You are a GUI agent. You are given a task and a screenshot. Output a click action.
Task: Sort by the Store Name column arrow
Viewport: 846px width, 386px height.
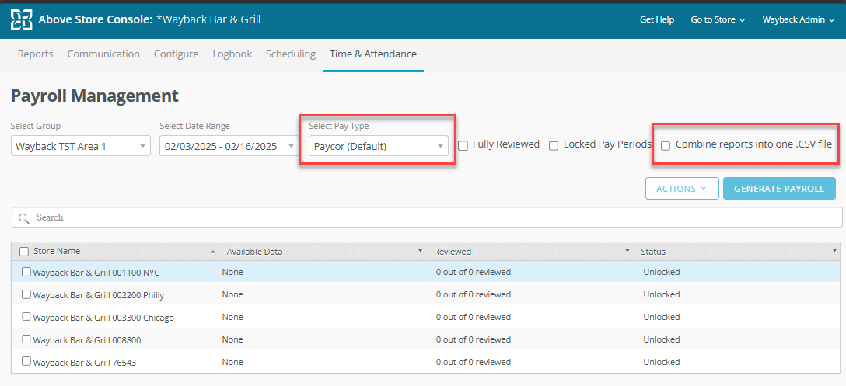[x=212, y=252]
